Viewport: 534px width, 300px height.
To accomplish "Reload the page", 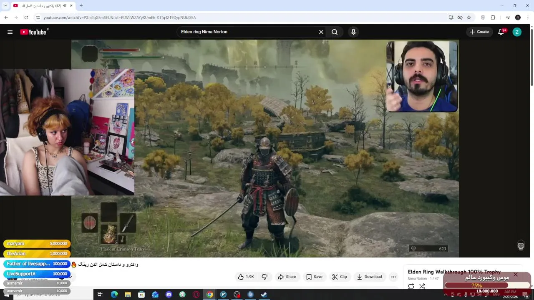I will 26,17.
